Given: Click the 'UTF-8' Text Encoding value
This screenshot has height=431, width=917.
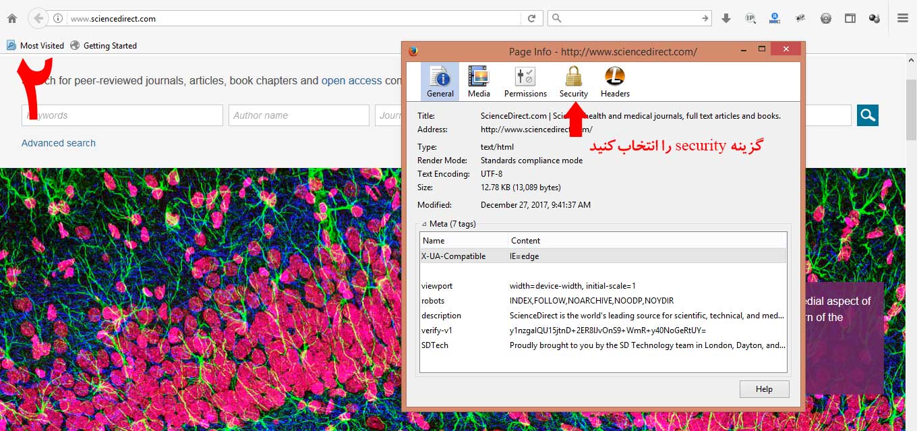Looking at the screenshot, I should pos(492,174).
